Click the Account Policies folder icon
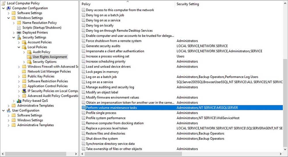This screenshot has width=288, height=157. pyautogui.click(x=24, y=42)
